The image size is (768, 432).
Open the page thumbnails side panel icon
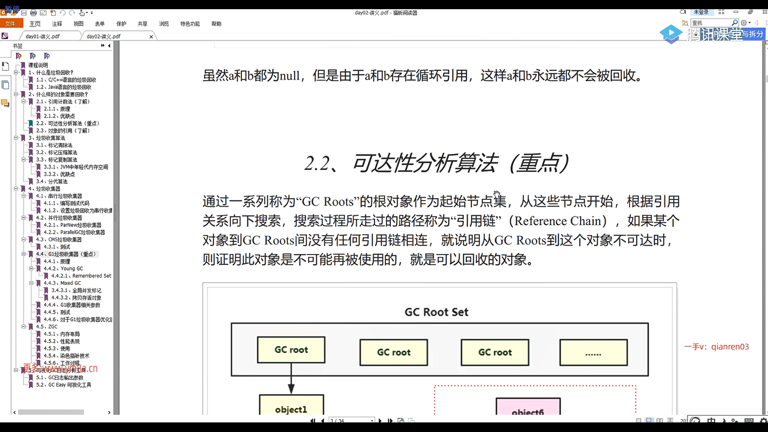[x=5, y=85]
